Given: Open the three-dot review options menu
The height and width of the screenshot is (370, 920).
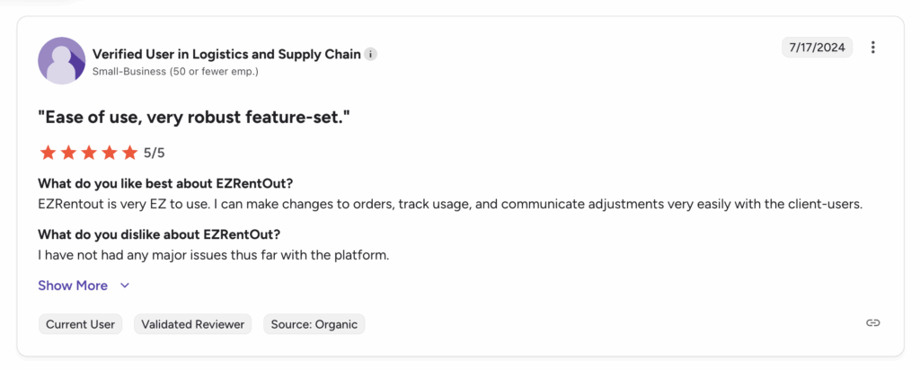Looking at the screenshot, I should coord(873,48).
